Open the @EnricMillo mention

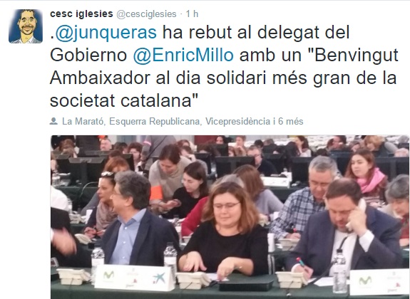pyautogui.click(x=183, y=55)
